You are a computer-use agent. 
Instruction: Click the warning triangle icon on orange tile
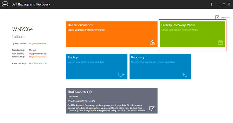click(152, 42)
